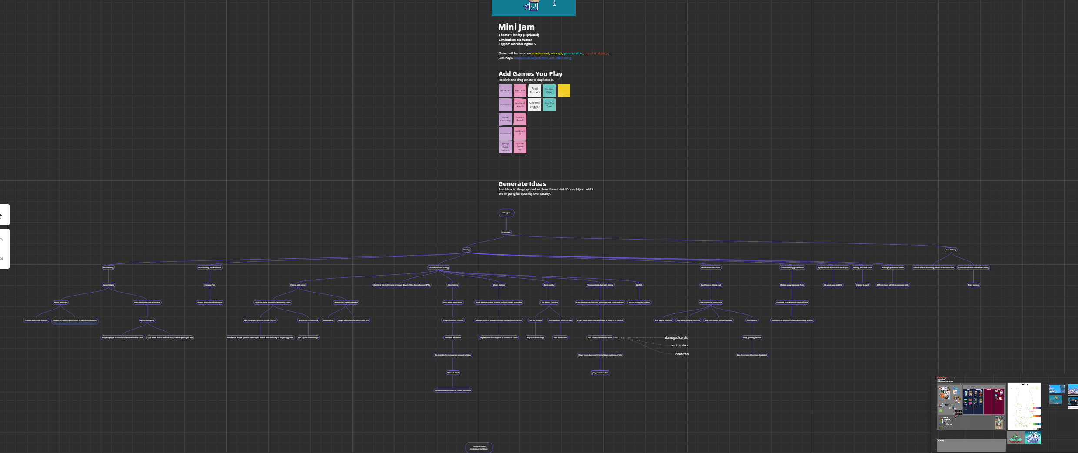
Task: Click the redo arrow in left toolbar
Action: pos(2,258)
